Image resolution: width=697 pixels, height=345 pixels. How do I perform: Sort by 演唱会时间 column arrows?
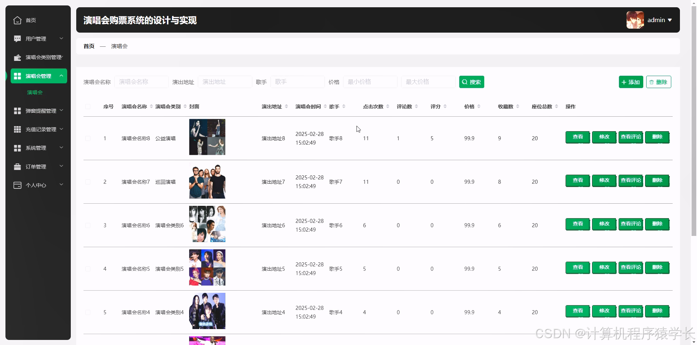[325, 107]
